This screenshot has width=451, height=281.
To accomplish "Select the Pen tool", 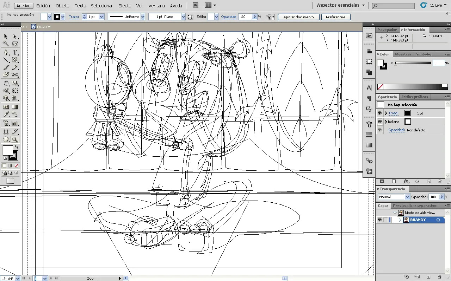I will pos(6,52).
